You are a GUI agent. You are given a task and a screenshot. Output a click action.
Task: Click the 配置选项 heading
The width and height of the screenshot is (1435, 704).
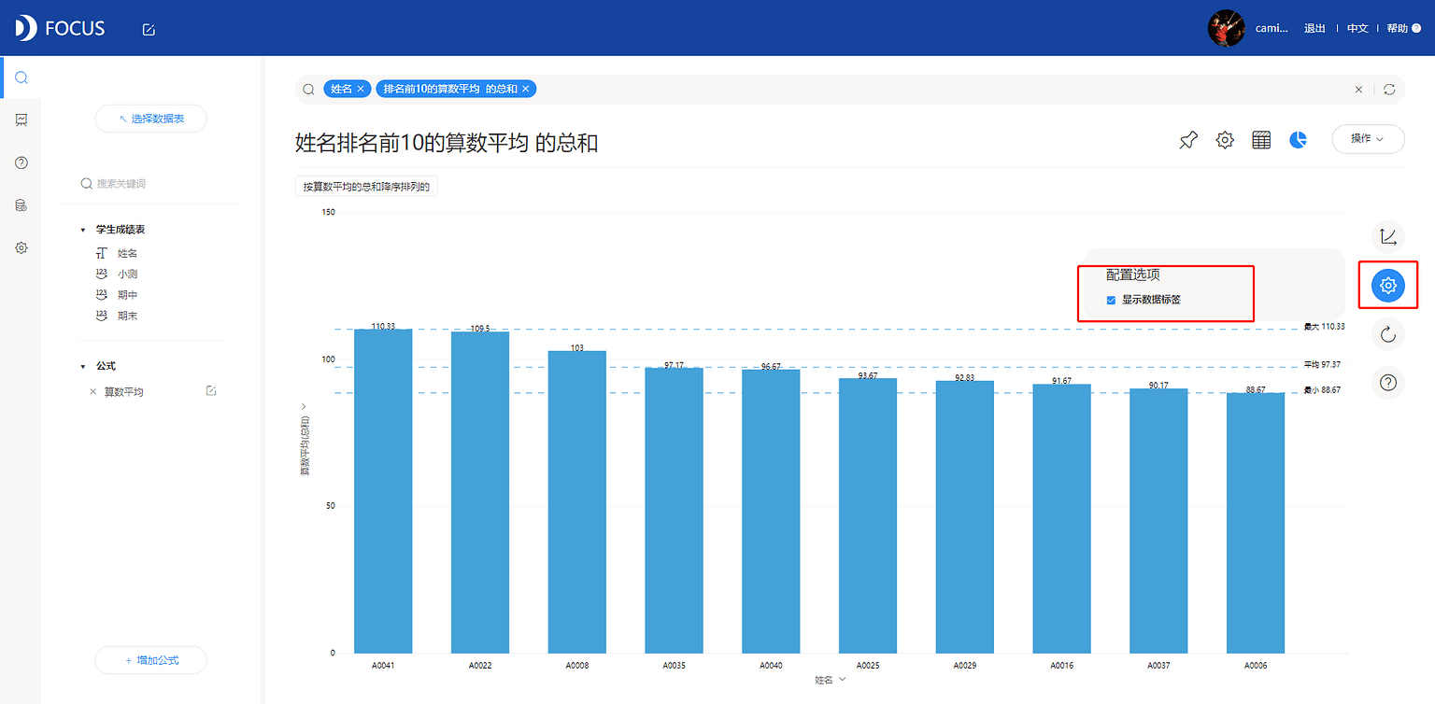click(x=1133, y=275)
